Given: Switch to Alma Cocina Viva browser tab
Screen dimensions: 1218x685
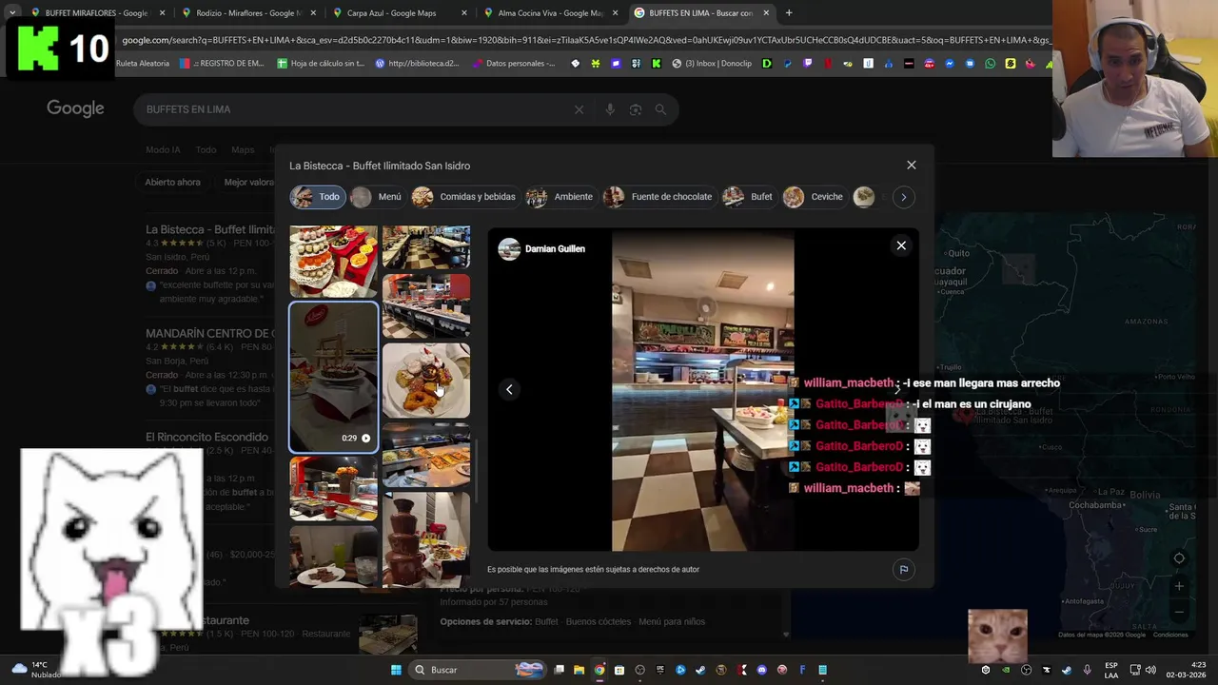Looking at the screenshot, I should coord(549,13).
